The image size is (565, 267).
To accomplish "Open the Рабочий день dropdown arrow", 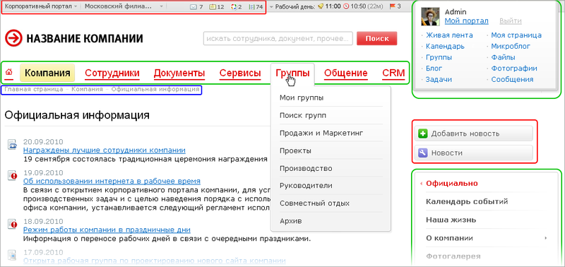I will pos(272,6).
